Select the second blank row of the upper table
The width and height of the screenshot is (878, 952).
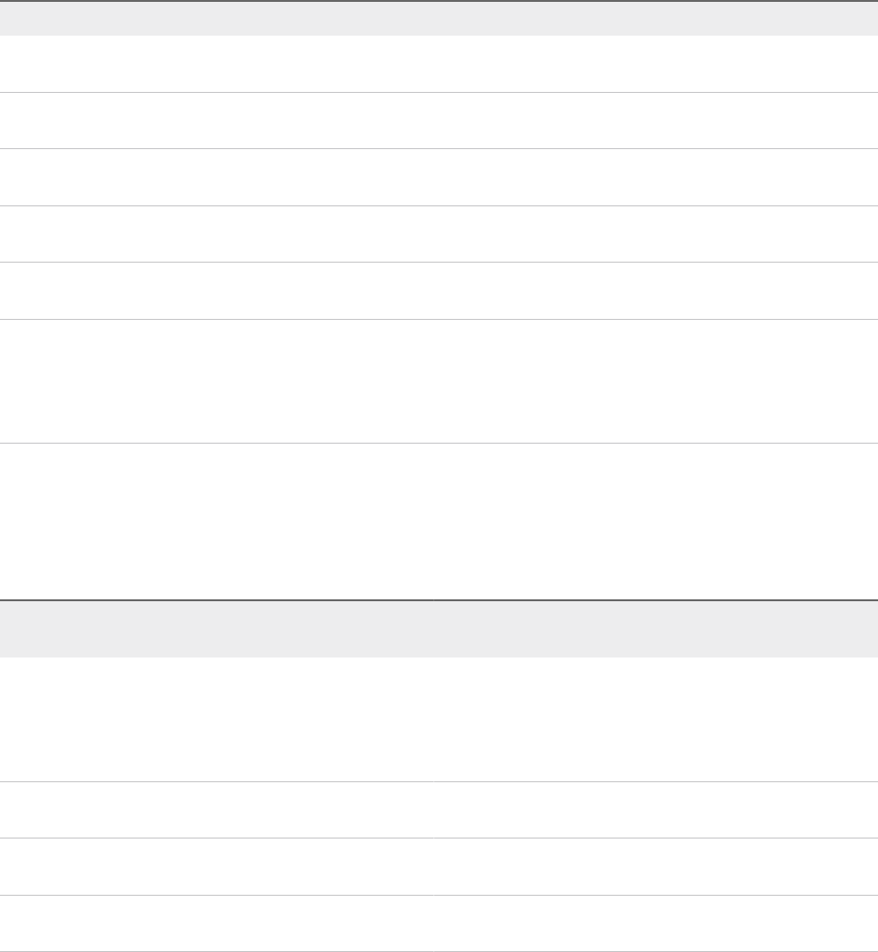(x=439, y=120)
